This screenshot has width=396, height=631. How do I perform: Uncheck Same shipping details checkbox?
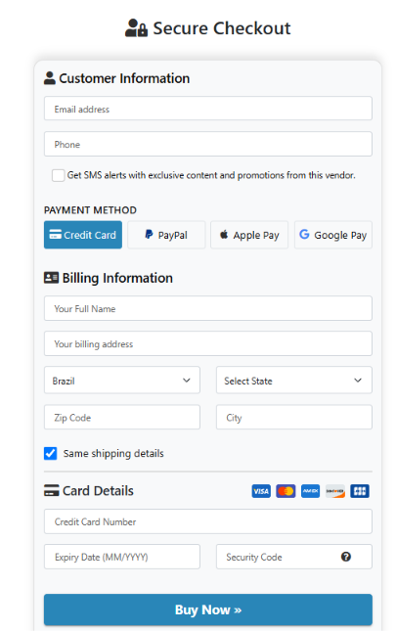[50, 454]
